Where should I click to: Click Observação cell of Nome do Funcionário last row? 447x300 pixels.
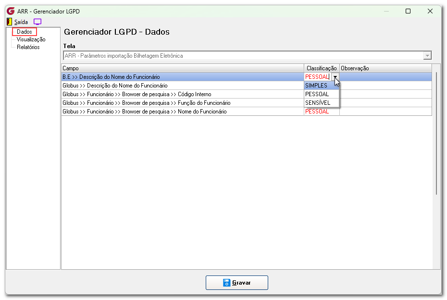point(385,112)
